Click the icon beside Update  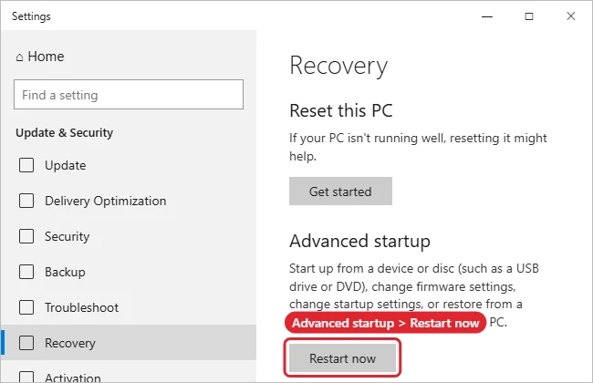point(26,165)
